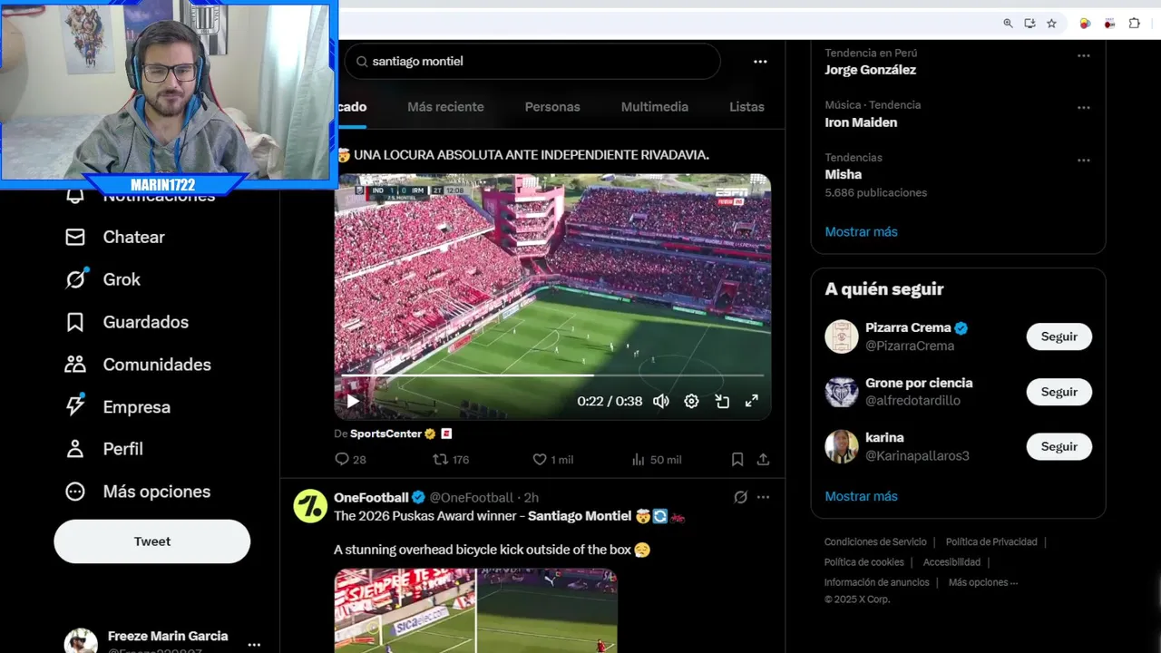Open Política de Privacidad link
This screenshot has width=1161, height=653.
(991, 542)
